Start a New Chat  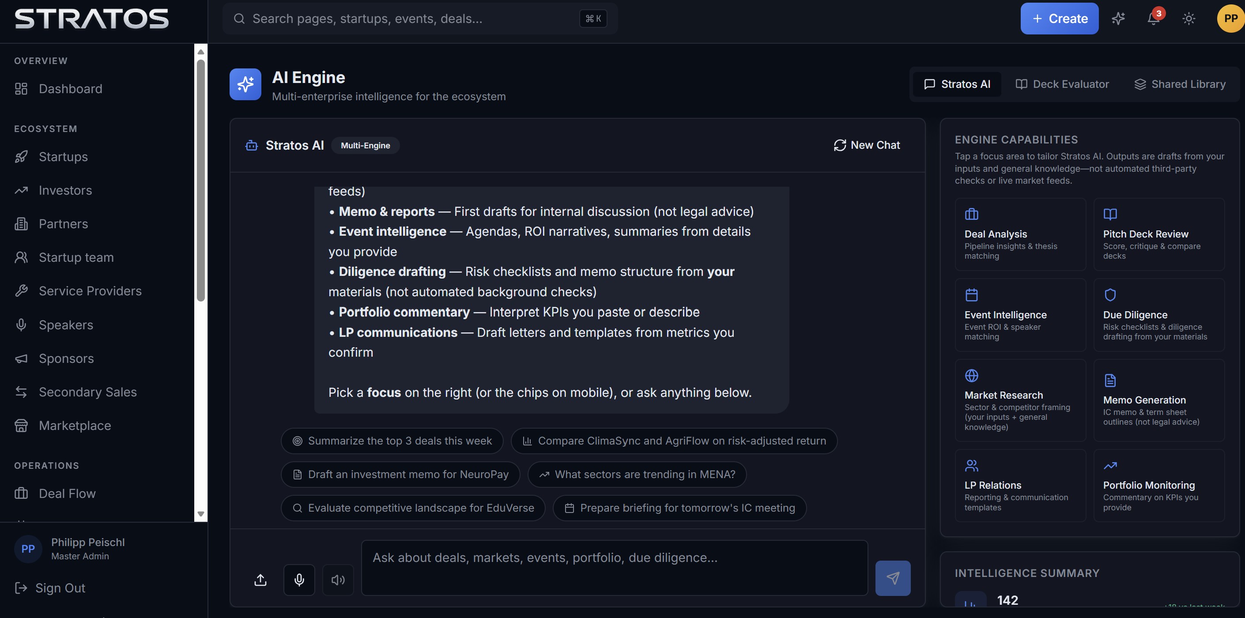pos(867,145)
